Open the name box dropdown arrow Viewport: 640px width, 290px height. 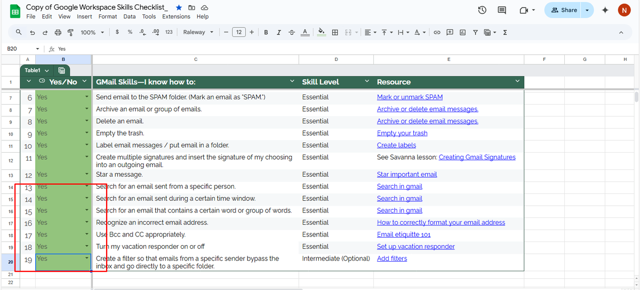(37, 49)
